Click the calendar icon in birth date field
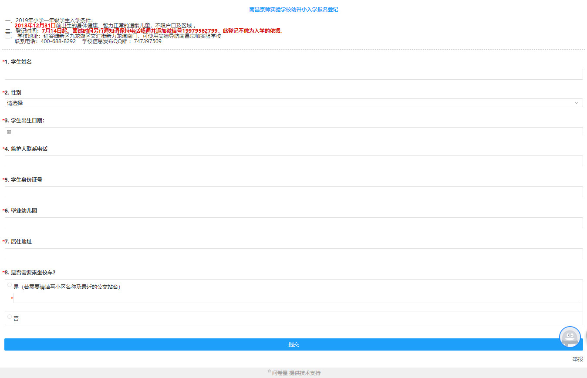Screen dimensions: 587x378 (9, 132)
